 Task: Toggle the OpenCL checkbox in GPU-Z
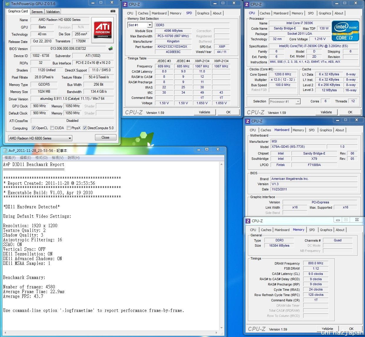click(34, 128)
